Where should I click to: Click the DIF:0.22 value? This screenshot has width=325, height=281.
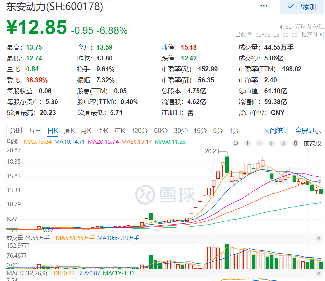coord(64,273)
